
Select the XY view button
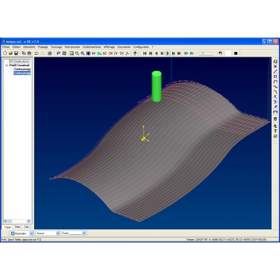pos(94,53)
